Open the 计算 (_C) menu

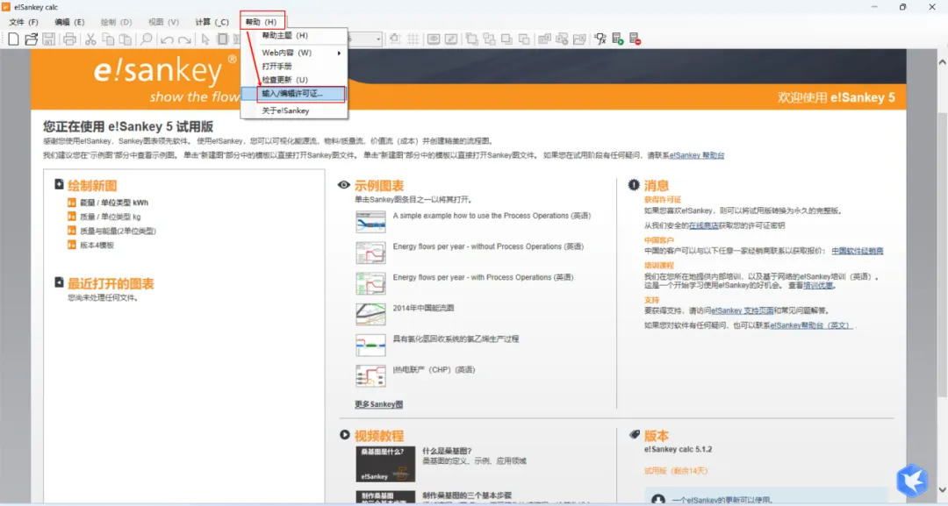click(212, 22)
